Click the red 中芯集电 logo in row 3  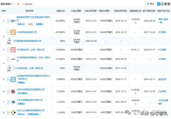click(x=13, y=50)
